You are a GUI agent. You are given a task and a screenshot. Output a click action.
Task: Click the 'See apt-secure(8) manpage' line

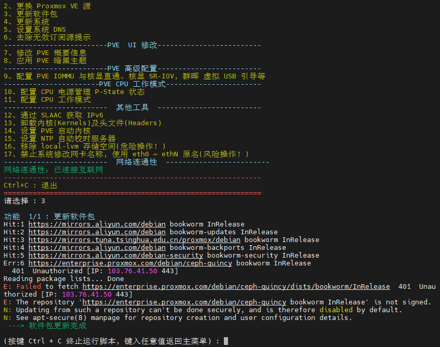[178, 318]
